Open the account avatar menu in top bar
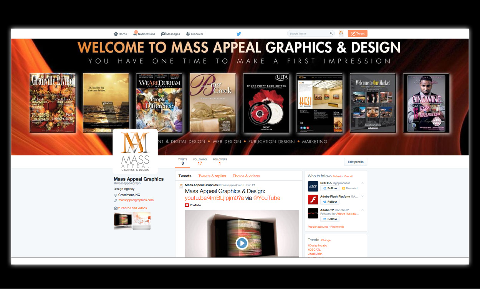This screenshot has height=289, width=480. pyautogui.click(x=341, y=33)
